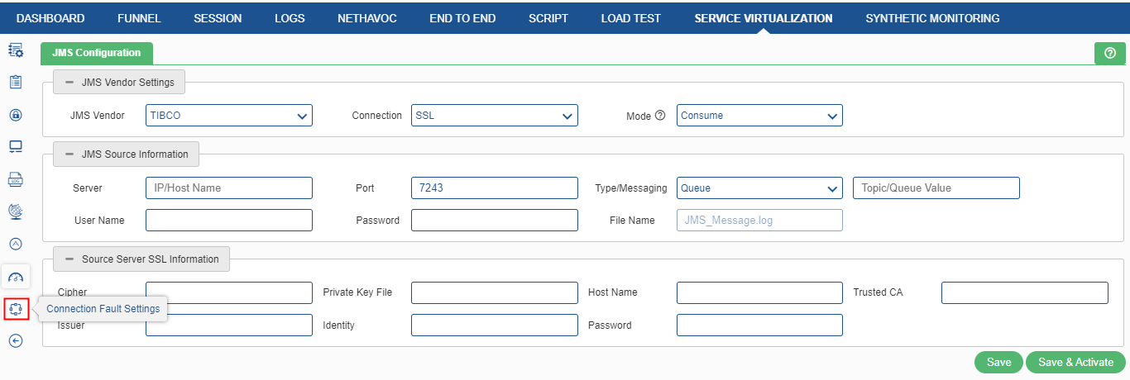1130x380 pixels.
Task: Open Connection Fault Settings sidebar icon
Action: click(x=16, y=309)
